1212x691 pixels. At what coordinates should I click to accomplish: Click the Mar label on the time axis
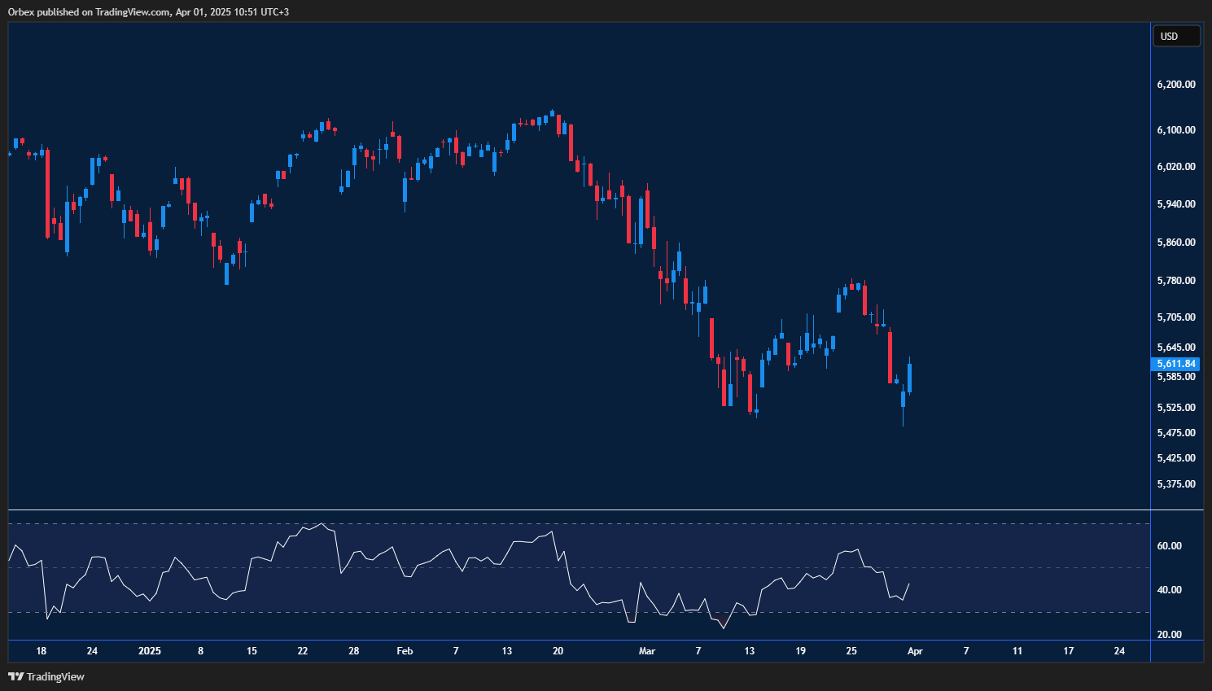point(646,651)
